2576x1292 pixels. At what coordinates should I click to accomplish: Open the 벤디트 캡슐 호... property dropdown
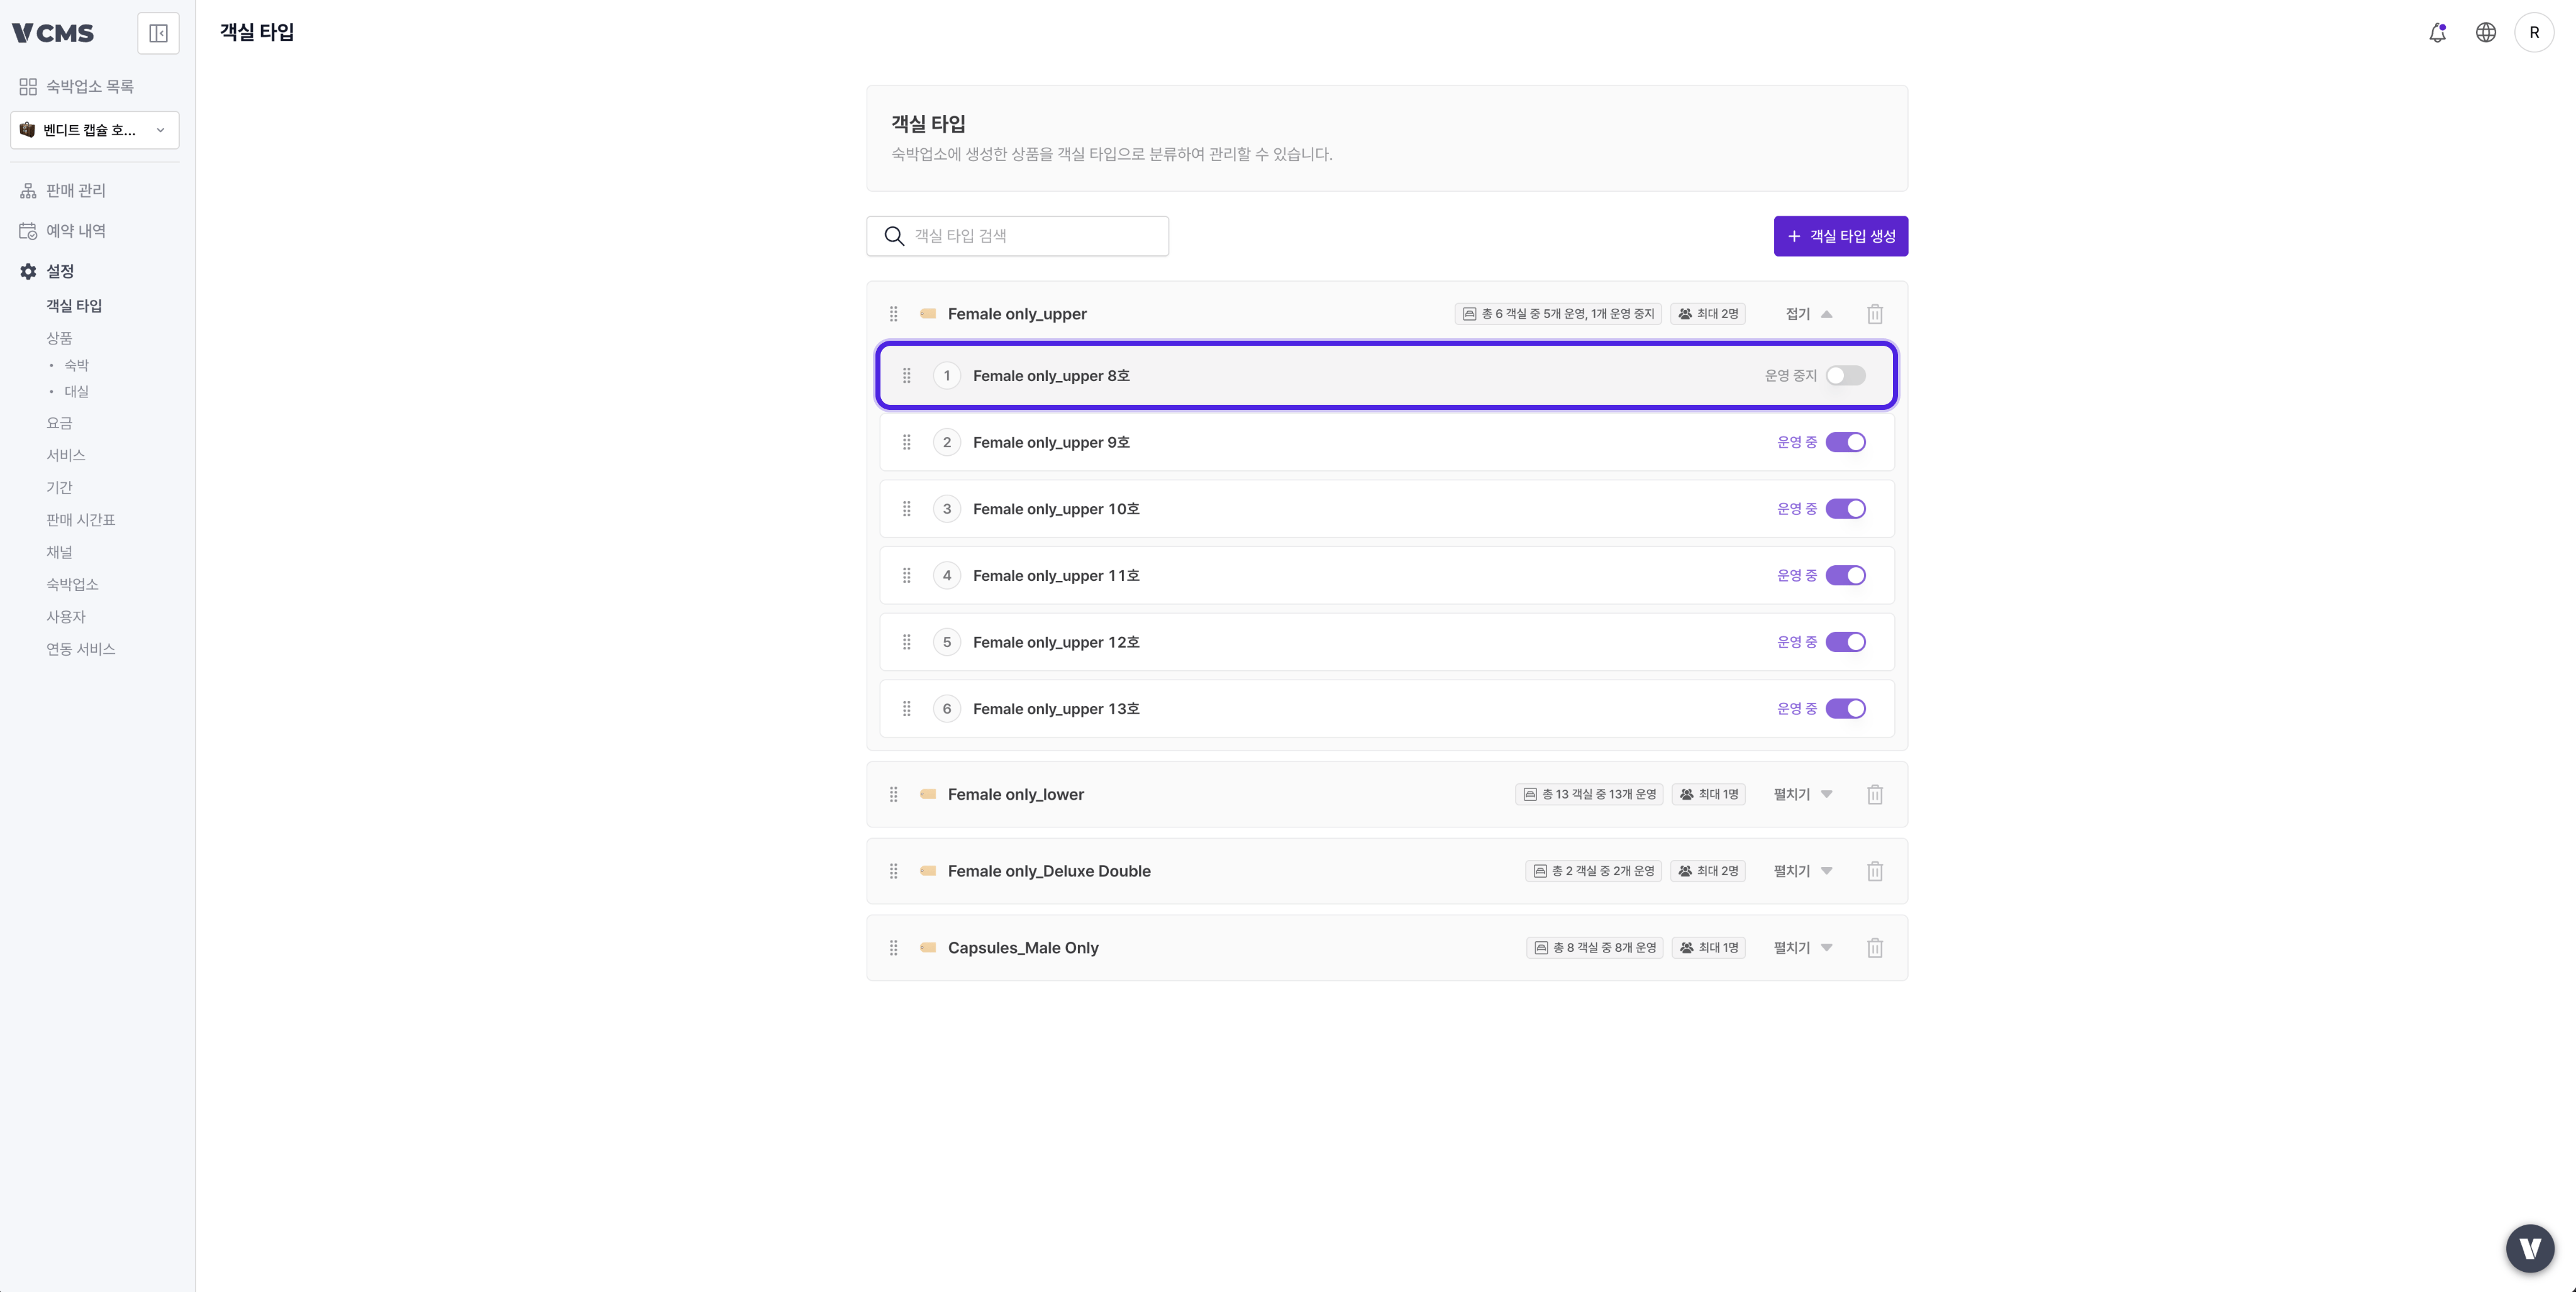tap(95, 130)
